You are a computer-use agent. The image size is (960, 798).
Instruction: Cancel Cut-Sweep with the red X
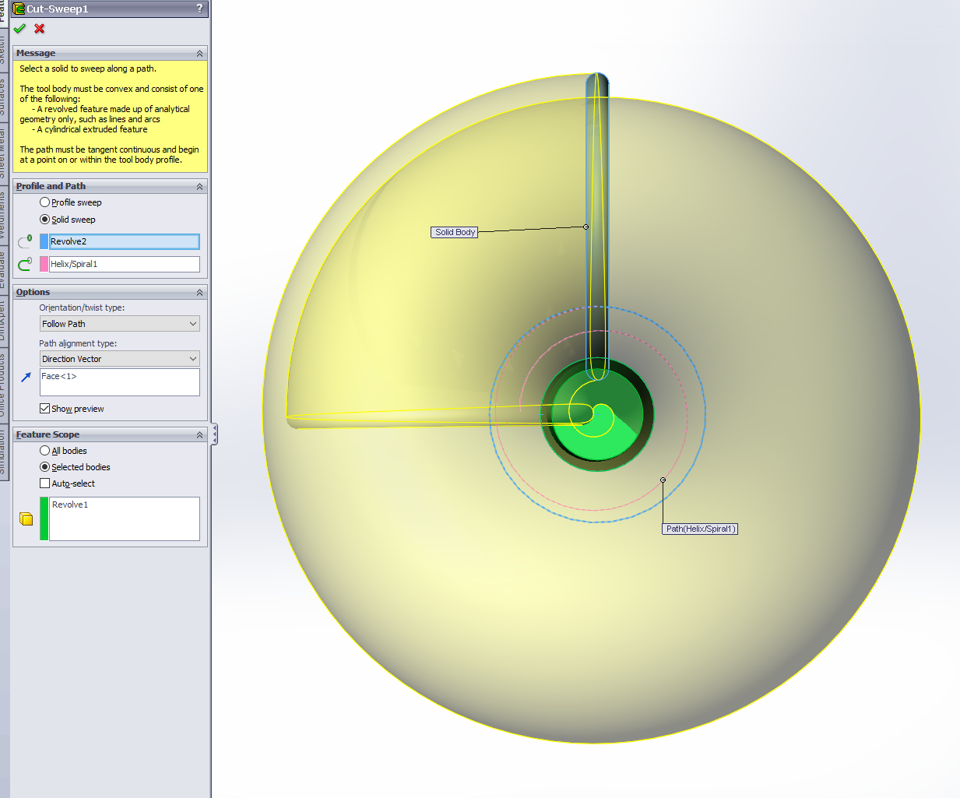[x=39, y=29]
